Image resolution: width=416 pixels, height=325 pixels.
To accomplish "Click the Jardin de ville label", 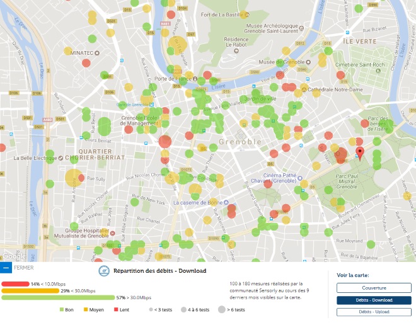I will pyautogui.click(x=260, y=99).
